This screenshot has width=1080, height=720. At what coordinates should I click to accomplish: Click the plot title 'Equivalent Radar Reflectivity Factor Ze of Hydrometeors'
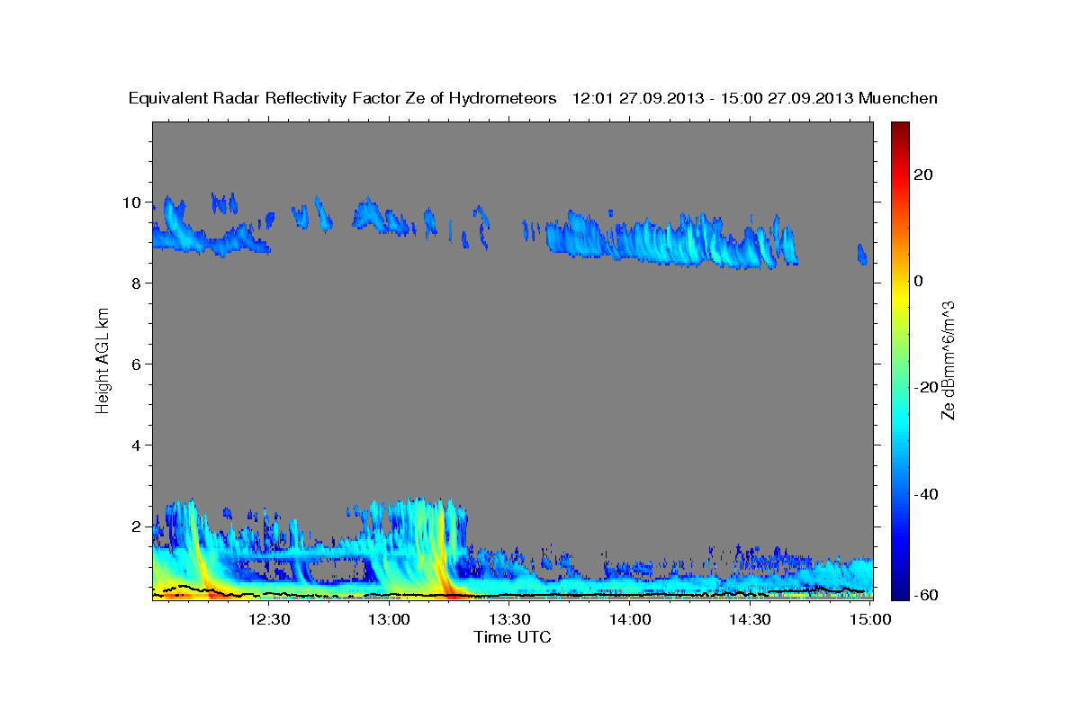click(343, 98)
